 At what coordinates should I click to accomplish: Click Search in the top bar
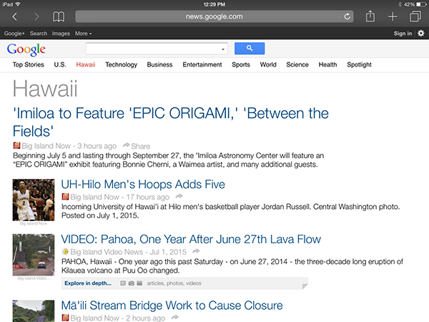[x=39, y=34]
